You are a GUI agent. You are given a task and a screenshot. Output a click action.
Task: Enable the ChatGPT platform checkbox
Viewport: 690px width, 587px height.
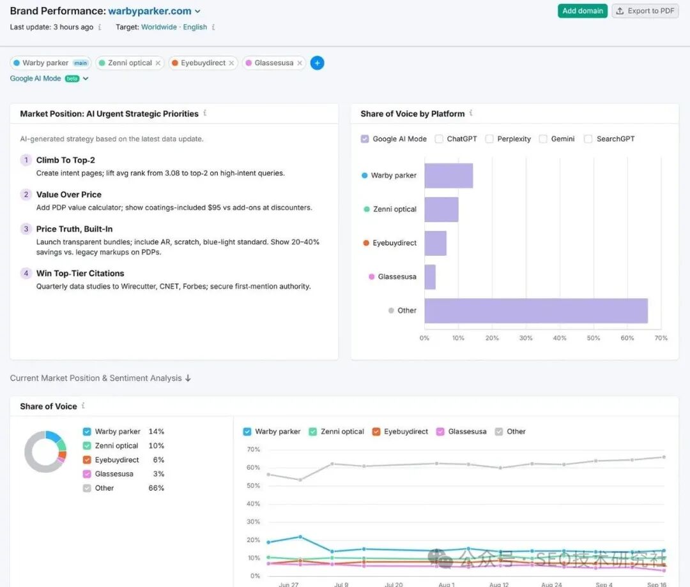point(439,139)
